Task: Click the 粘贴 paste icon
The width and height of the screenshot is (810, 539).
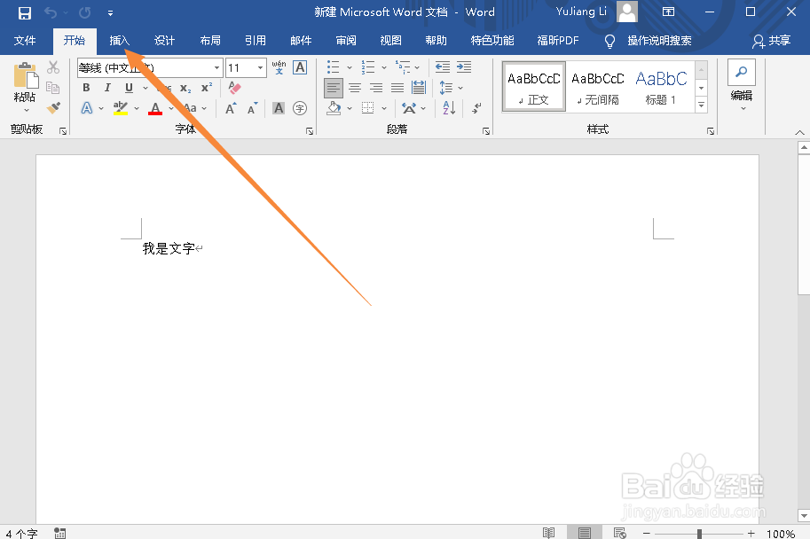Action: (x=26, y=75)
